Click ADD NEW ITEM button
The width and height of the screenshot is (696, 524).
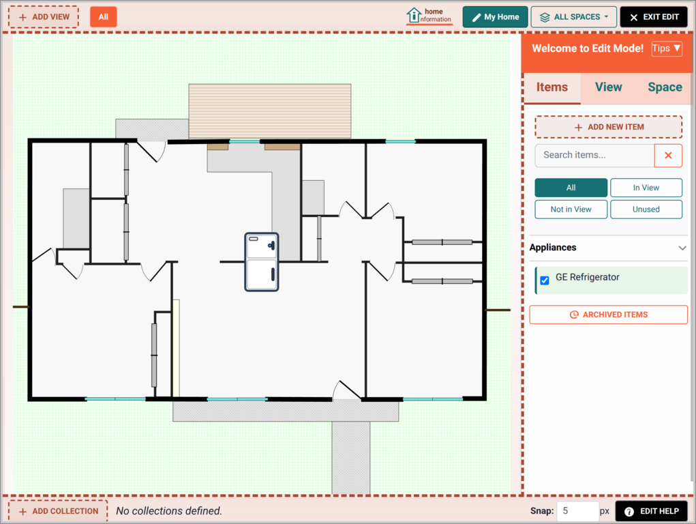click(609, 127)
